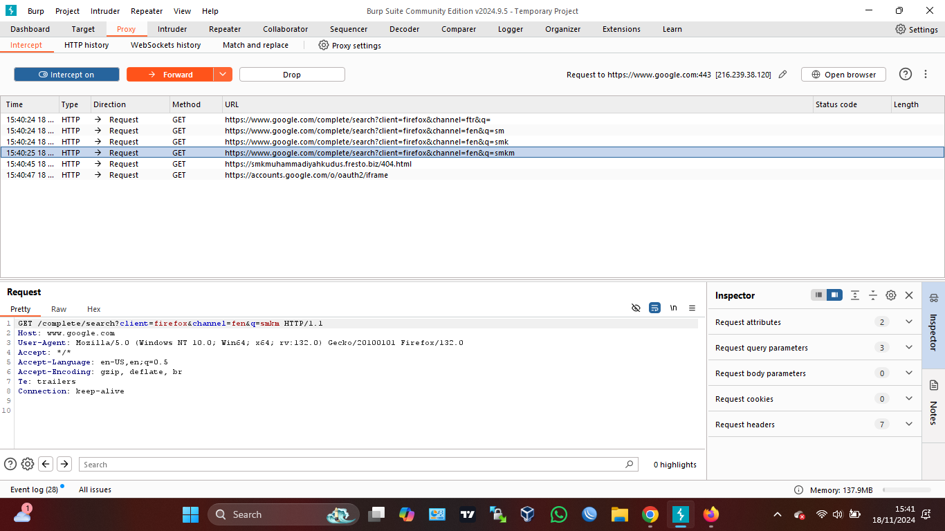Go to previous search match arrow
The width and height of the screenshot is (945, 531).
coord(46,464)
